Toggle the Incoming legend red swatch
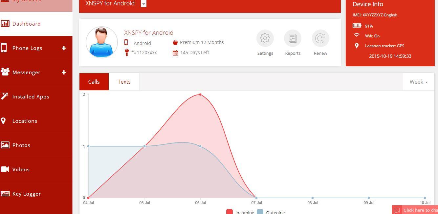The image size is (438, 214). (230, 212)
